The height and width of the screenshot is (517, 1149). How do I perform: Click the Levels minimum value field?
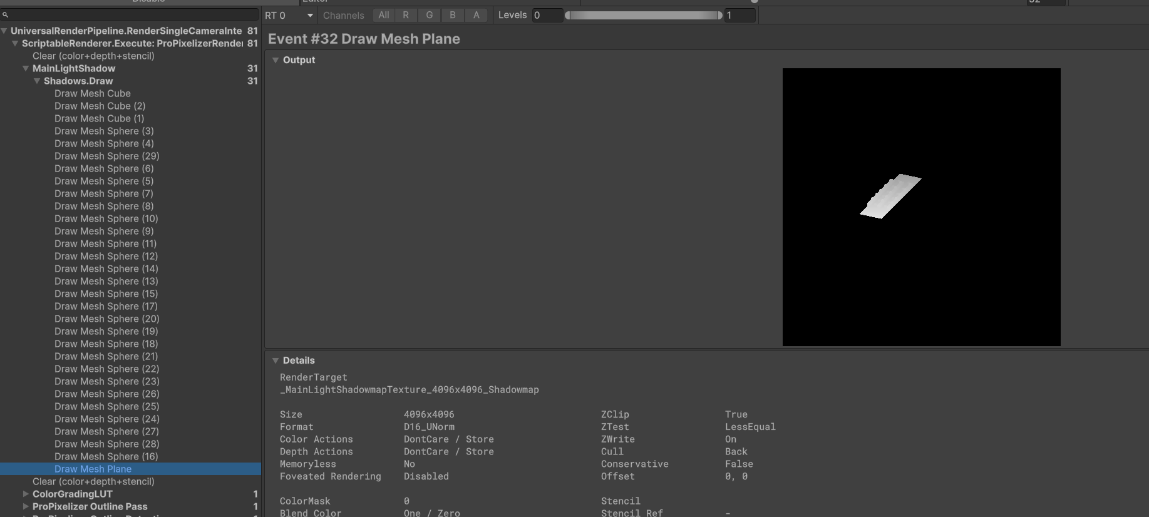coord(547,15)
